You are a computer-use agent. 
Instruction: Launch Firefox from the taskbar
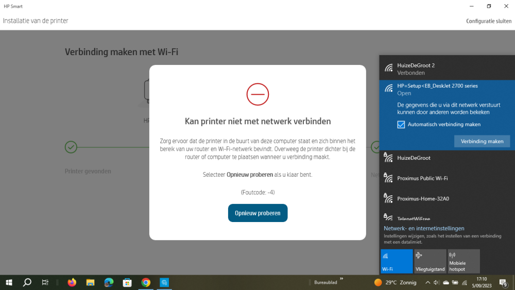pyautogui.click(x=72, y=282)
